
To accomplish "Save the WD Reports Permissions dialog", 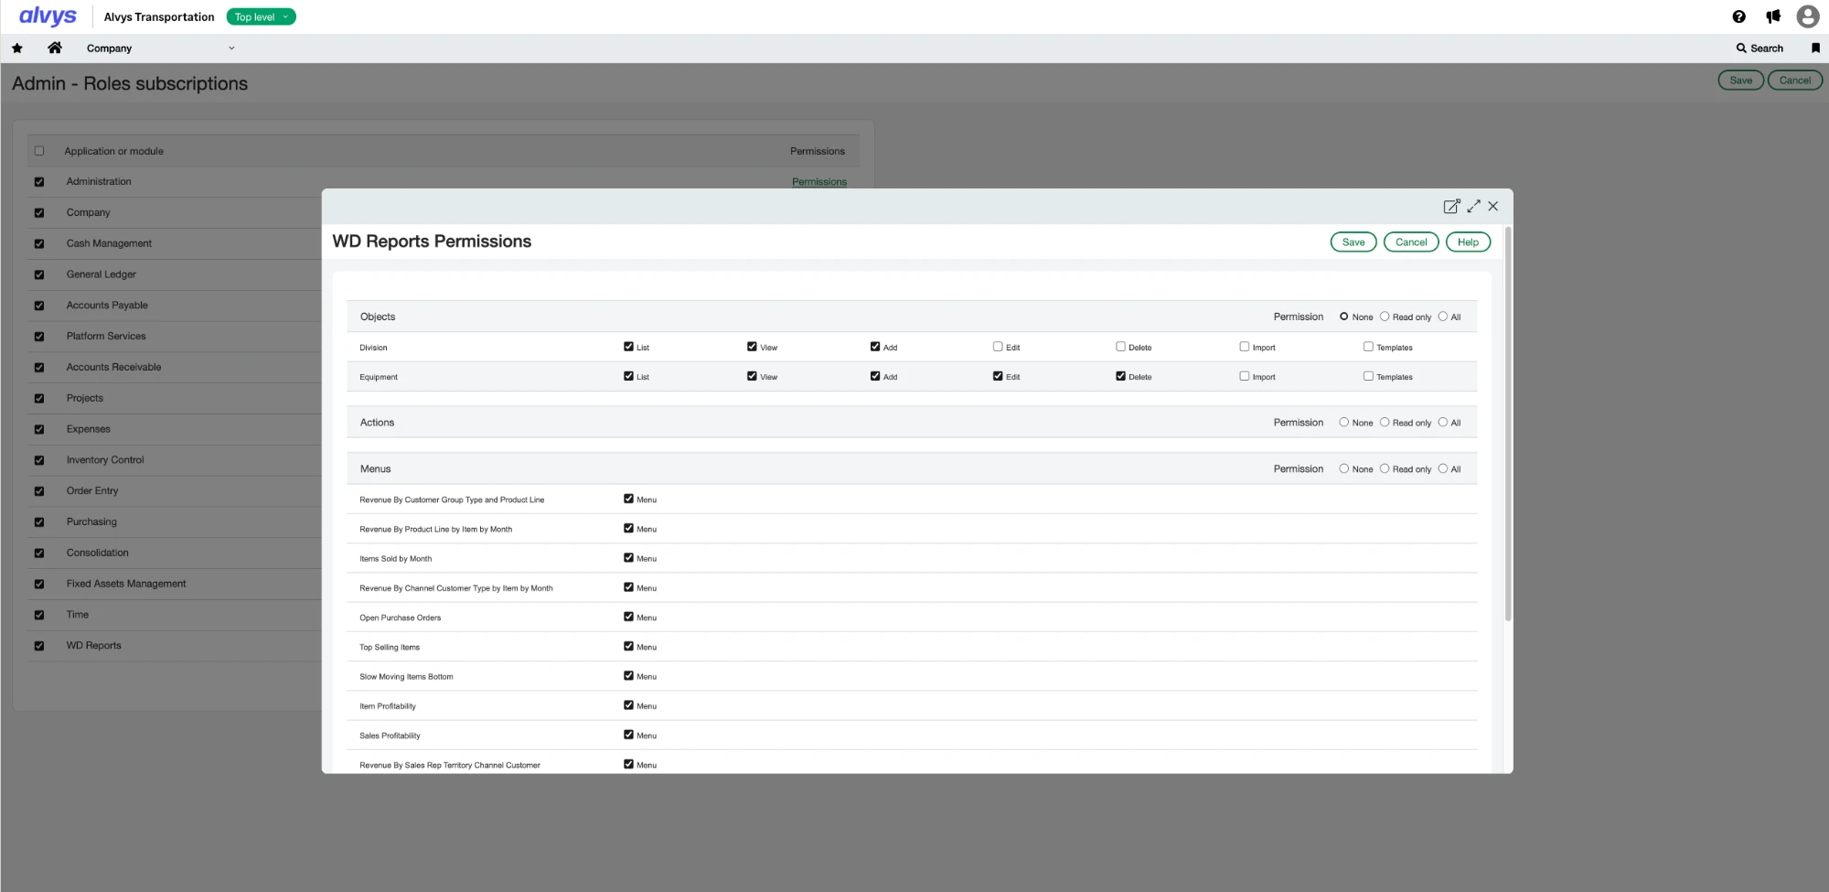I will click(1353, 242).
